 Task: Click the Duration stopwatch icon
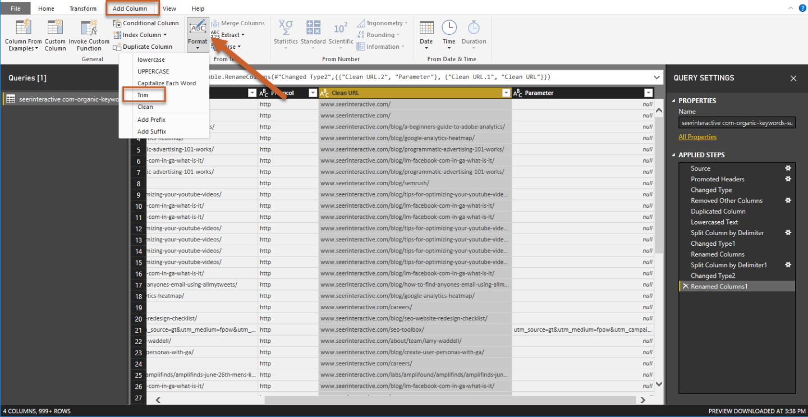[x=474, y=28]
